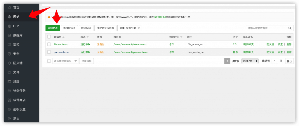The width and height of the screenshot is (299, 126).
Task: Click the database icon beside 数据库
Action: 9,35
